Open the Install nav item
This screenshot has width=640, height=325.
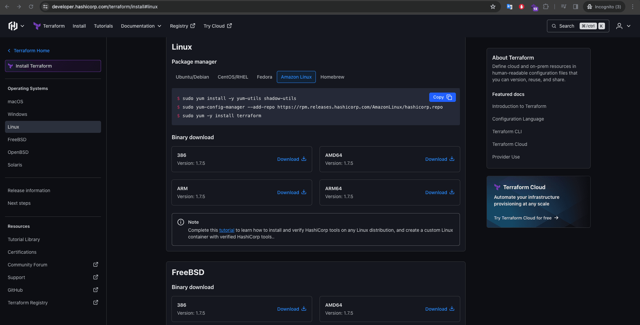(x=79, y=26)
